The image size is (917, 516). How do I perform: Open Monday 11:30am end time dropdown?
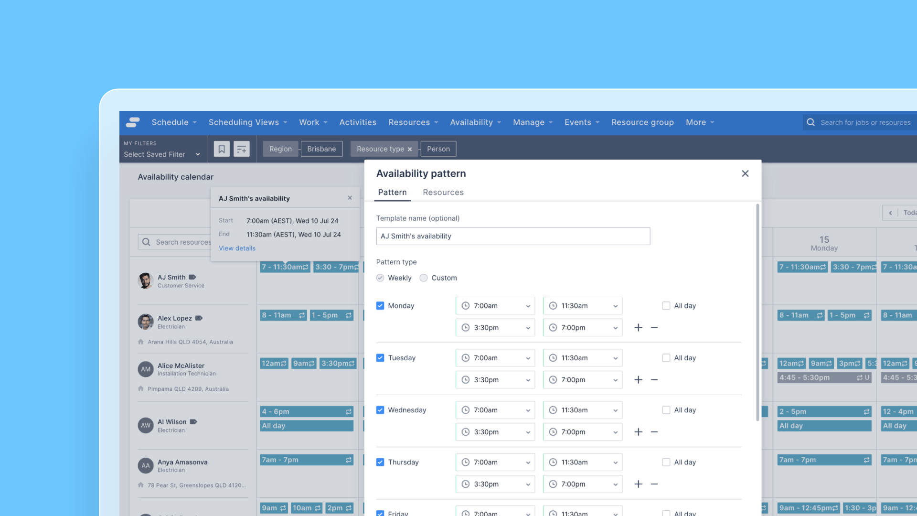(583, 306)
